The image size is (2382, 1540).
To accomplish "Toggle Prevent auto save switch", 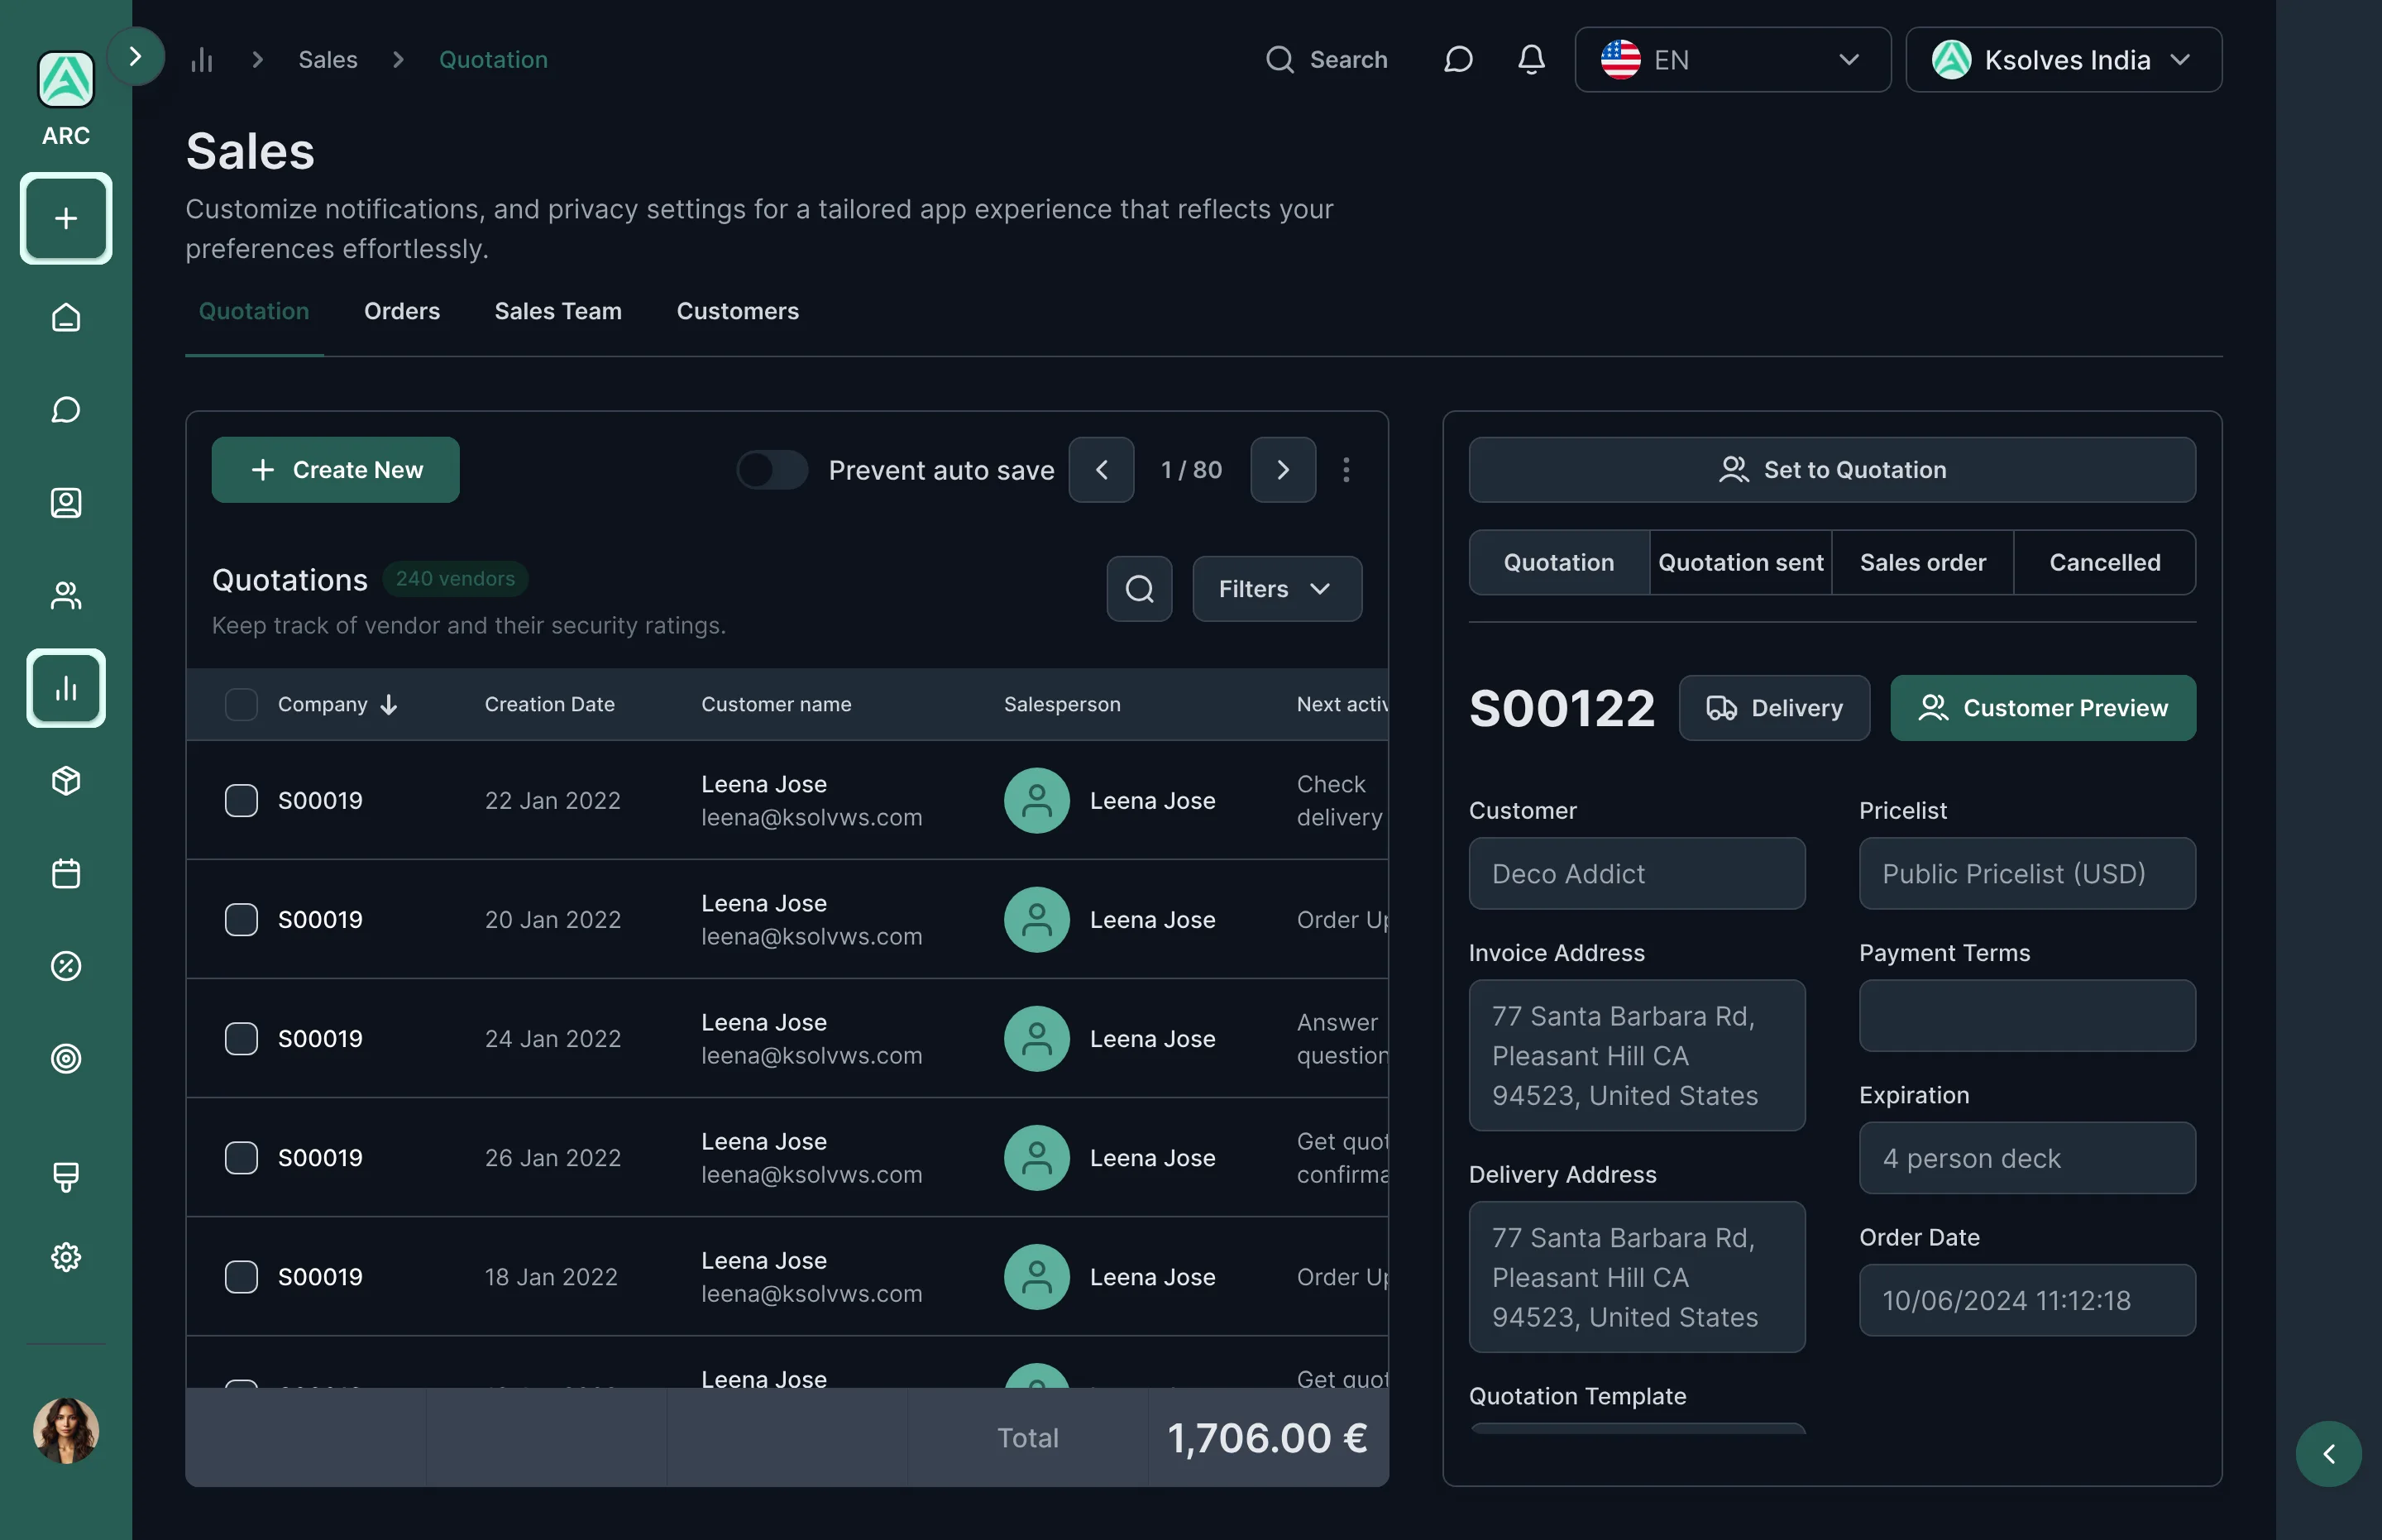I will coord(772,470).
